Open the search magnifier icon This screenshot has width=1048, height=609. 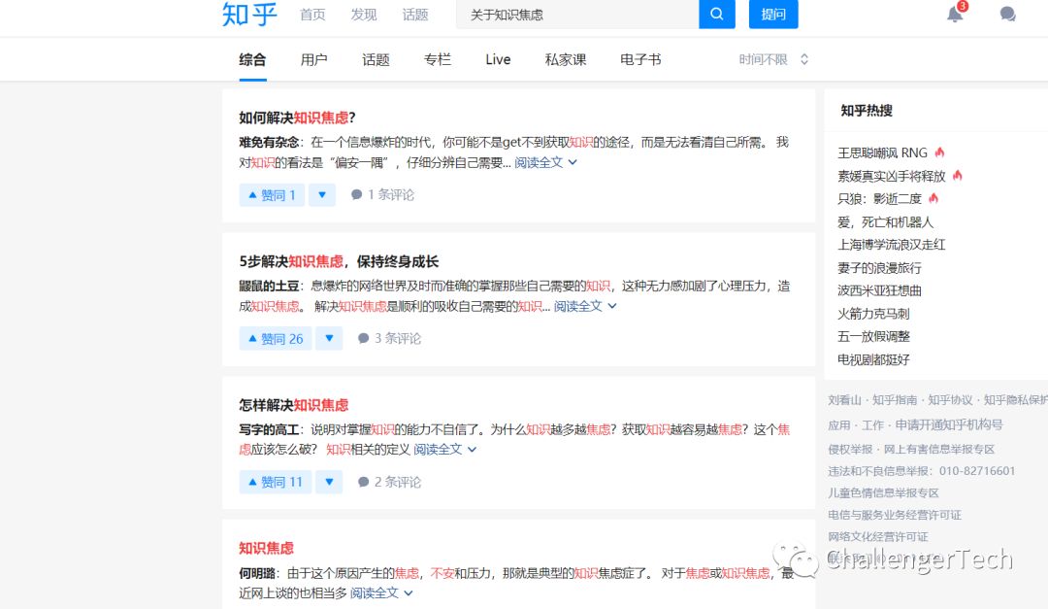coord(716,16)
